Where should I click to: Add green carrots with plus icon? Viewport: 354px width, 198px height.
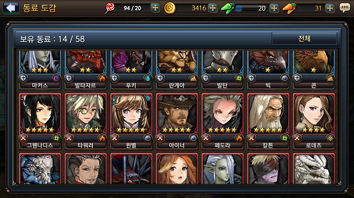point(274,8)
